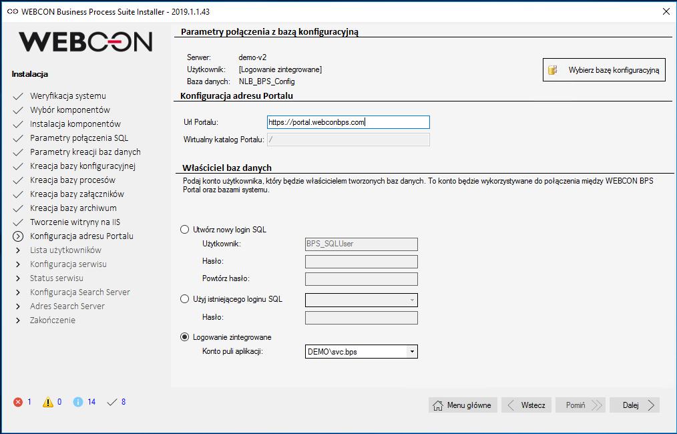Click the red error count icon
This screenshot has width=677, height=434.
click(x=18, y=402)
